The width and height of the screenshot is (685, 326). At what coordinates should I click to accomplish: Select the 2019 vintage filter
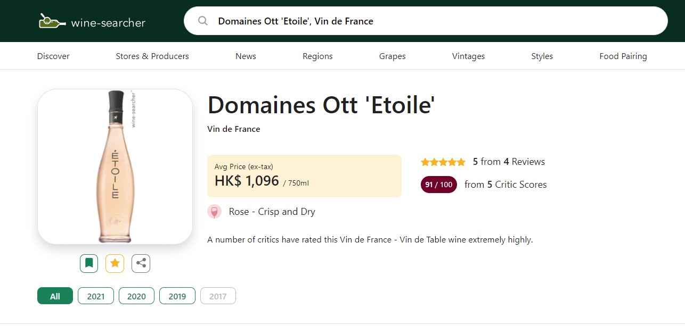pyautogui.click(x=177, y=296)
